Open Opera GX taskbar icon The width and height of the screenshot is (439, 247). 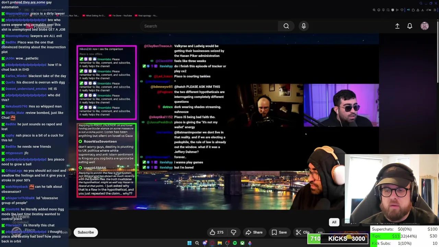212,243
